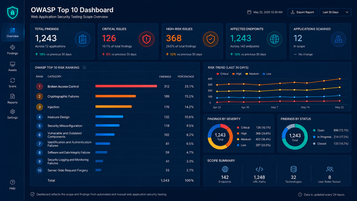The image size is (357, 201).
Task: Click the info icon beside OWASP Top 10 Risk Ranking
Action: pos(84,68)
